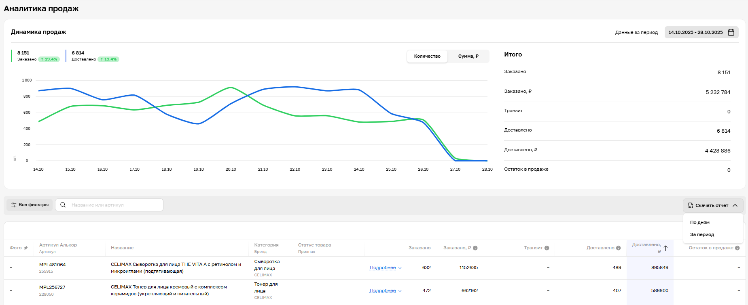
Task: Focus the Название или артикул search field
Action: tap(114, 205)
